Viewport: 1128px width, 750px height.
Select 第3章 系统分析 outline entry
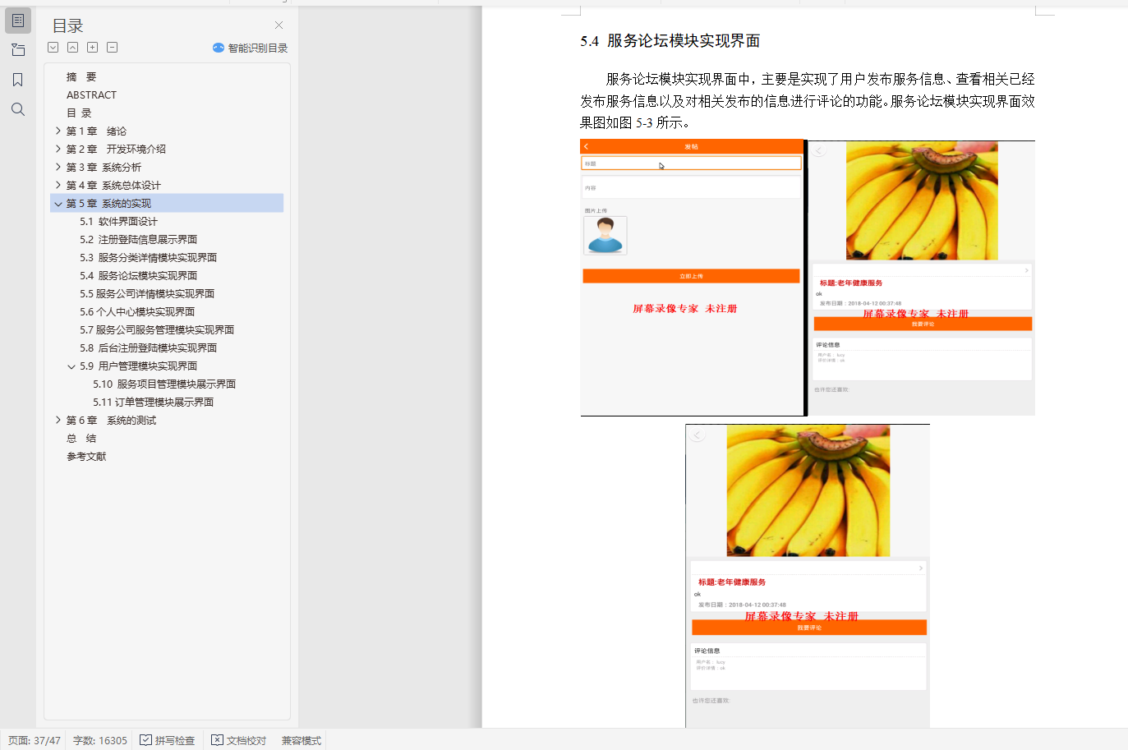point(104,168)
